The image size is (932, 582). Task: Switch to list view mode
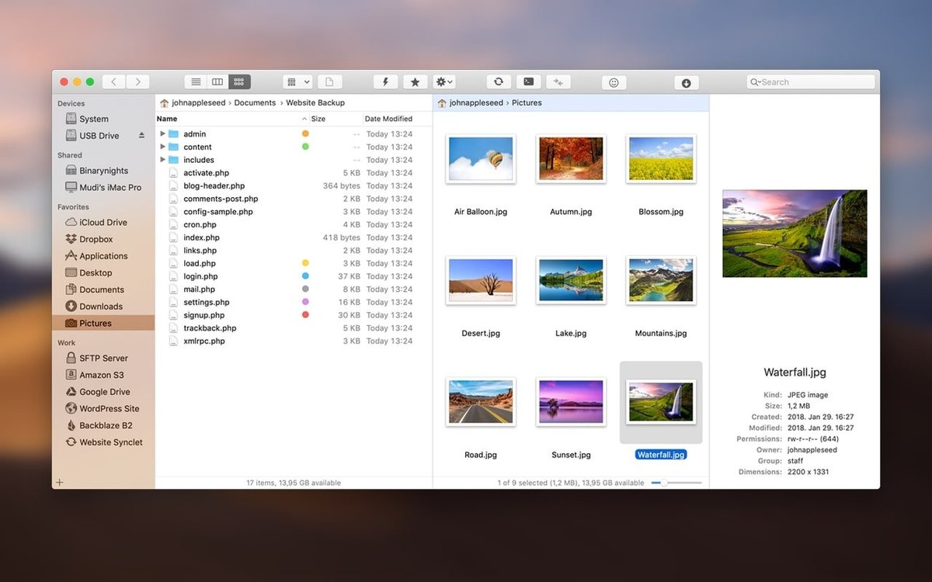click(196, 82)
